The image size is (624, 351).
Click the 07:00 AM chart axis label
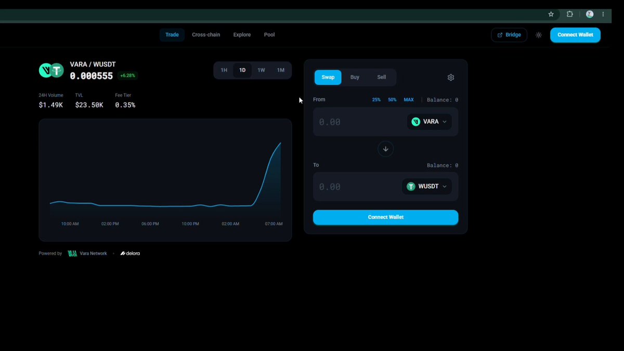(273, 224)
